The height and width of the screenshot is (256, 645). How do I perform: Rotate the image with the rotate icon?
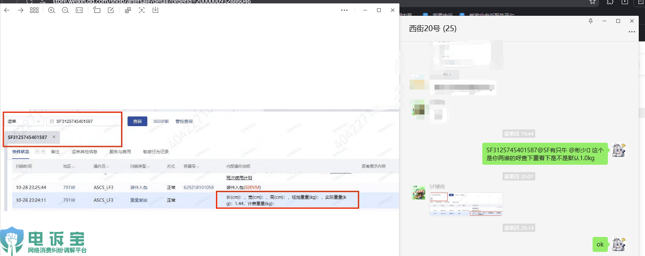pos(97,10)
